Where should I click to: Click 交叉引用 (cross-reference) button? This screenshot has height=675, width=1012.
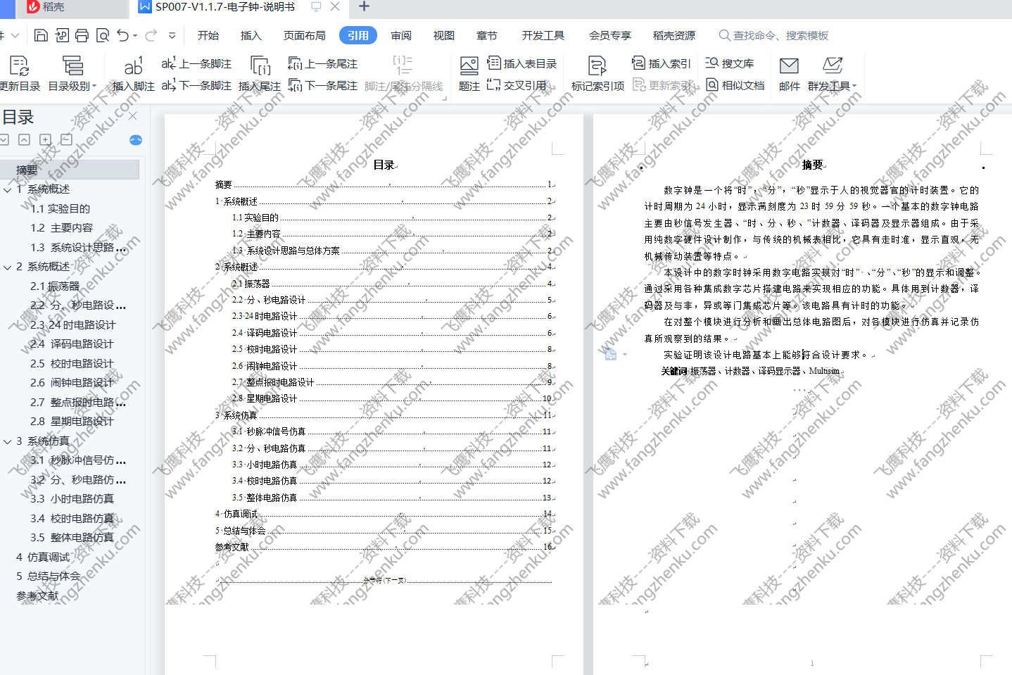pos(517,85)
